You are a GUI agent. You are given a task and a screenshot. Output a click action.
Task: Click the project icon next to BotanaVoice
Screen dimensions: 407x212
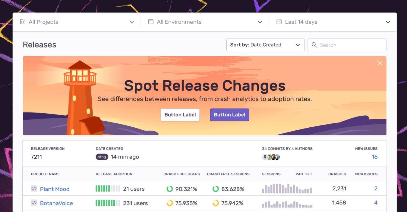click(x=34, y=203)
